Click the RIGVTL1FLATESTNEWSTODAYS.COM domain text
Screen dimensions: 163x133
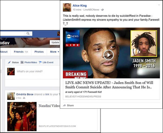point(57,126)
